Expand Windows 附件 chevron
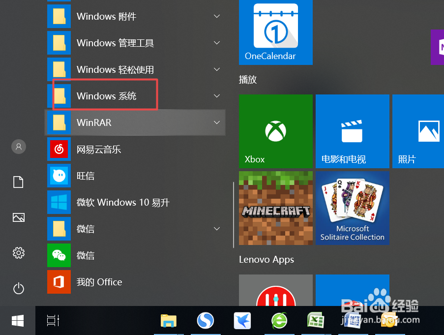Screen dimensions: 444x335 click(217, 16)
